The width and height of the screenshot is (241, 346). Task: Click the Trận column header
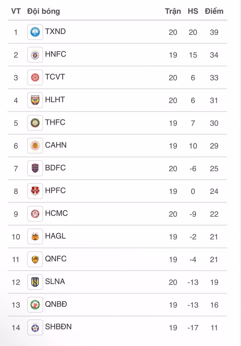click(173, 11)
